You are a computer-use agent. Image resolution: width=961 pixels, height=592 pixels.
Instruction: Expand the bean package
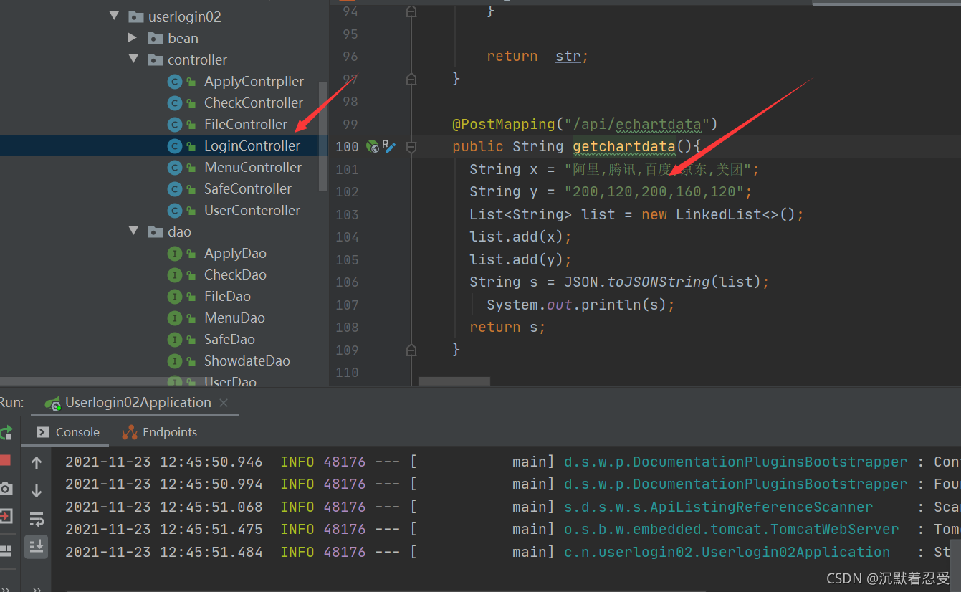tap(133, 37)
